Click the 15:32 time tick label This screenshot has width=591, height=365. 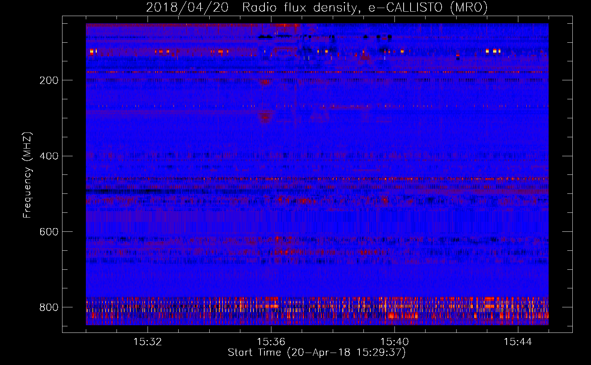[x=148, y=342]
